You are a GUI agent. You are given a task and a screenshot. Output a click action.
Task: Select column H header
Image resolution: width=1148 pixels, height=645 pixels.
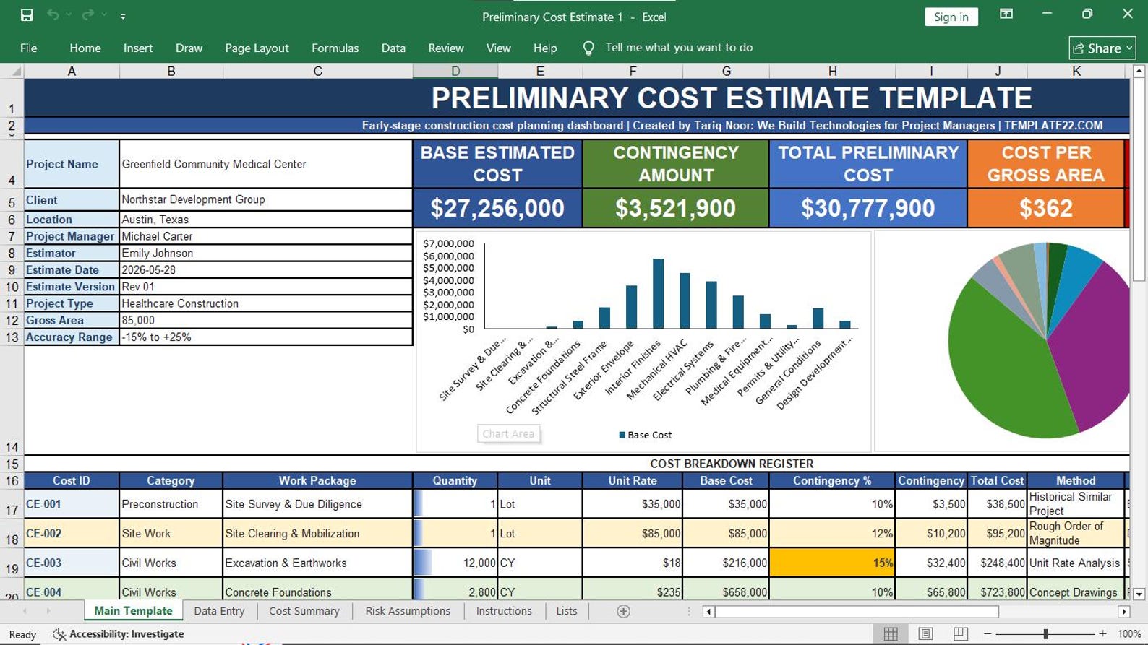click(x=832, y=71)
